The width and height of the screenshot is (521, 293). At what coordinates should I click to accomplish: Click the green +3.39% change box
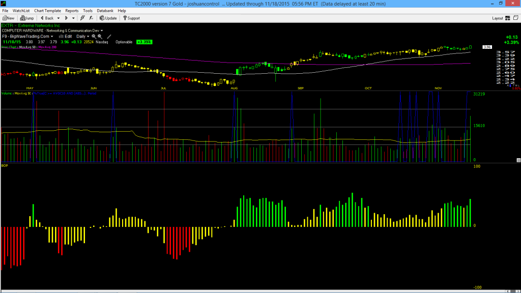click(x=144, y=42)
